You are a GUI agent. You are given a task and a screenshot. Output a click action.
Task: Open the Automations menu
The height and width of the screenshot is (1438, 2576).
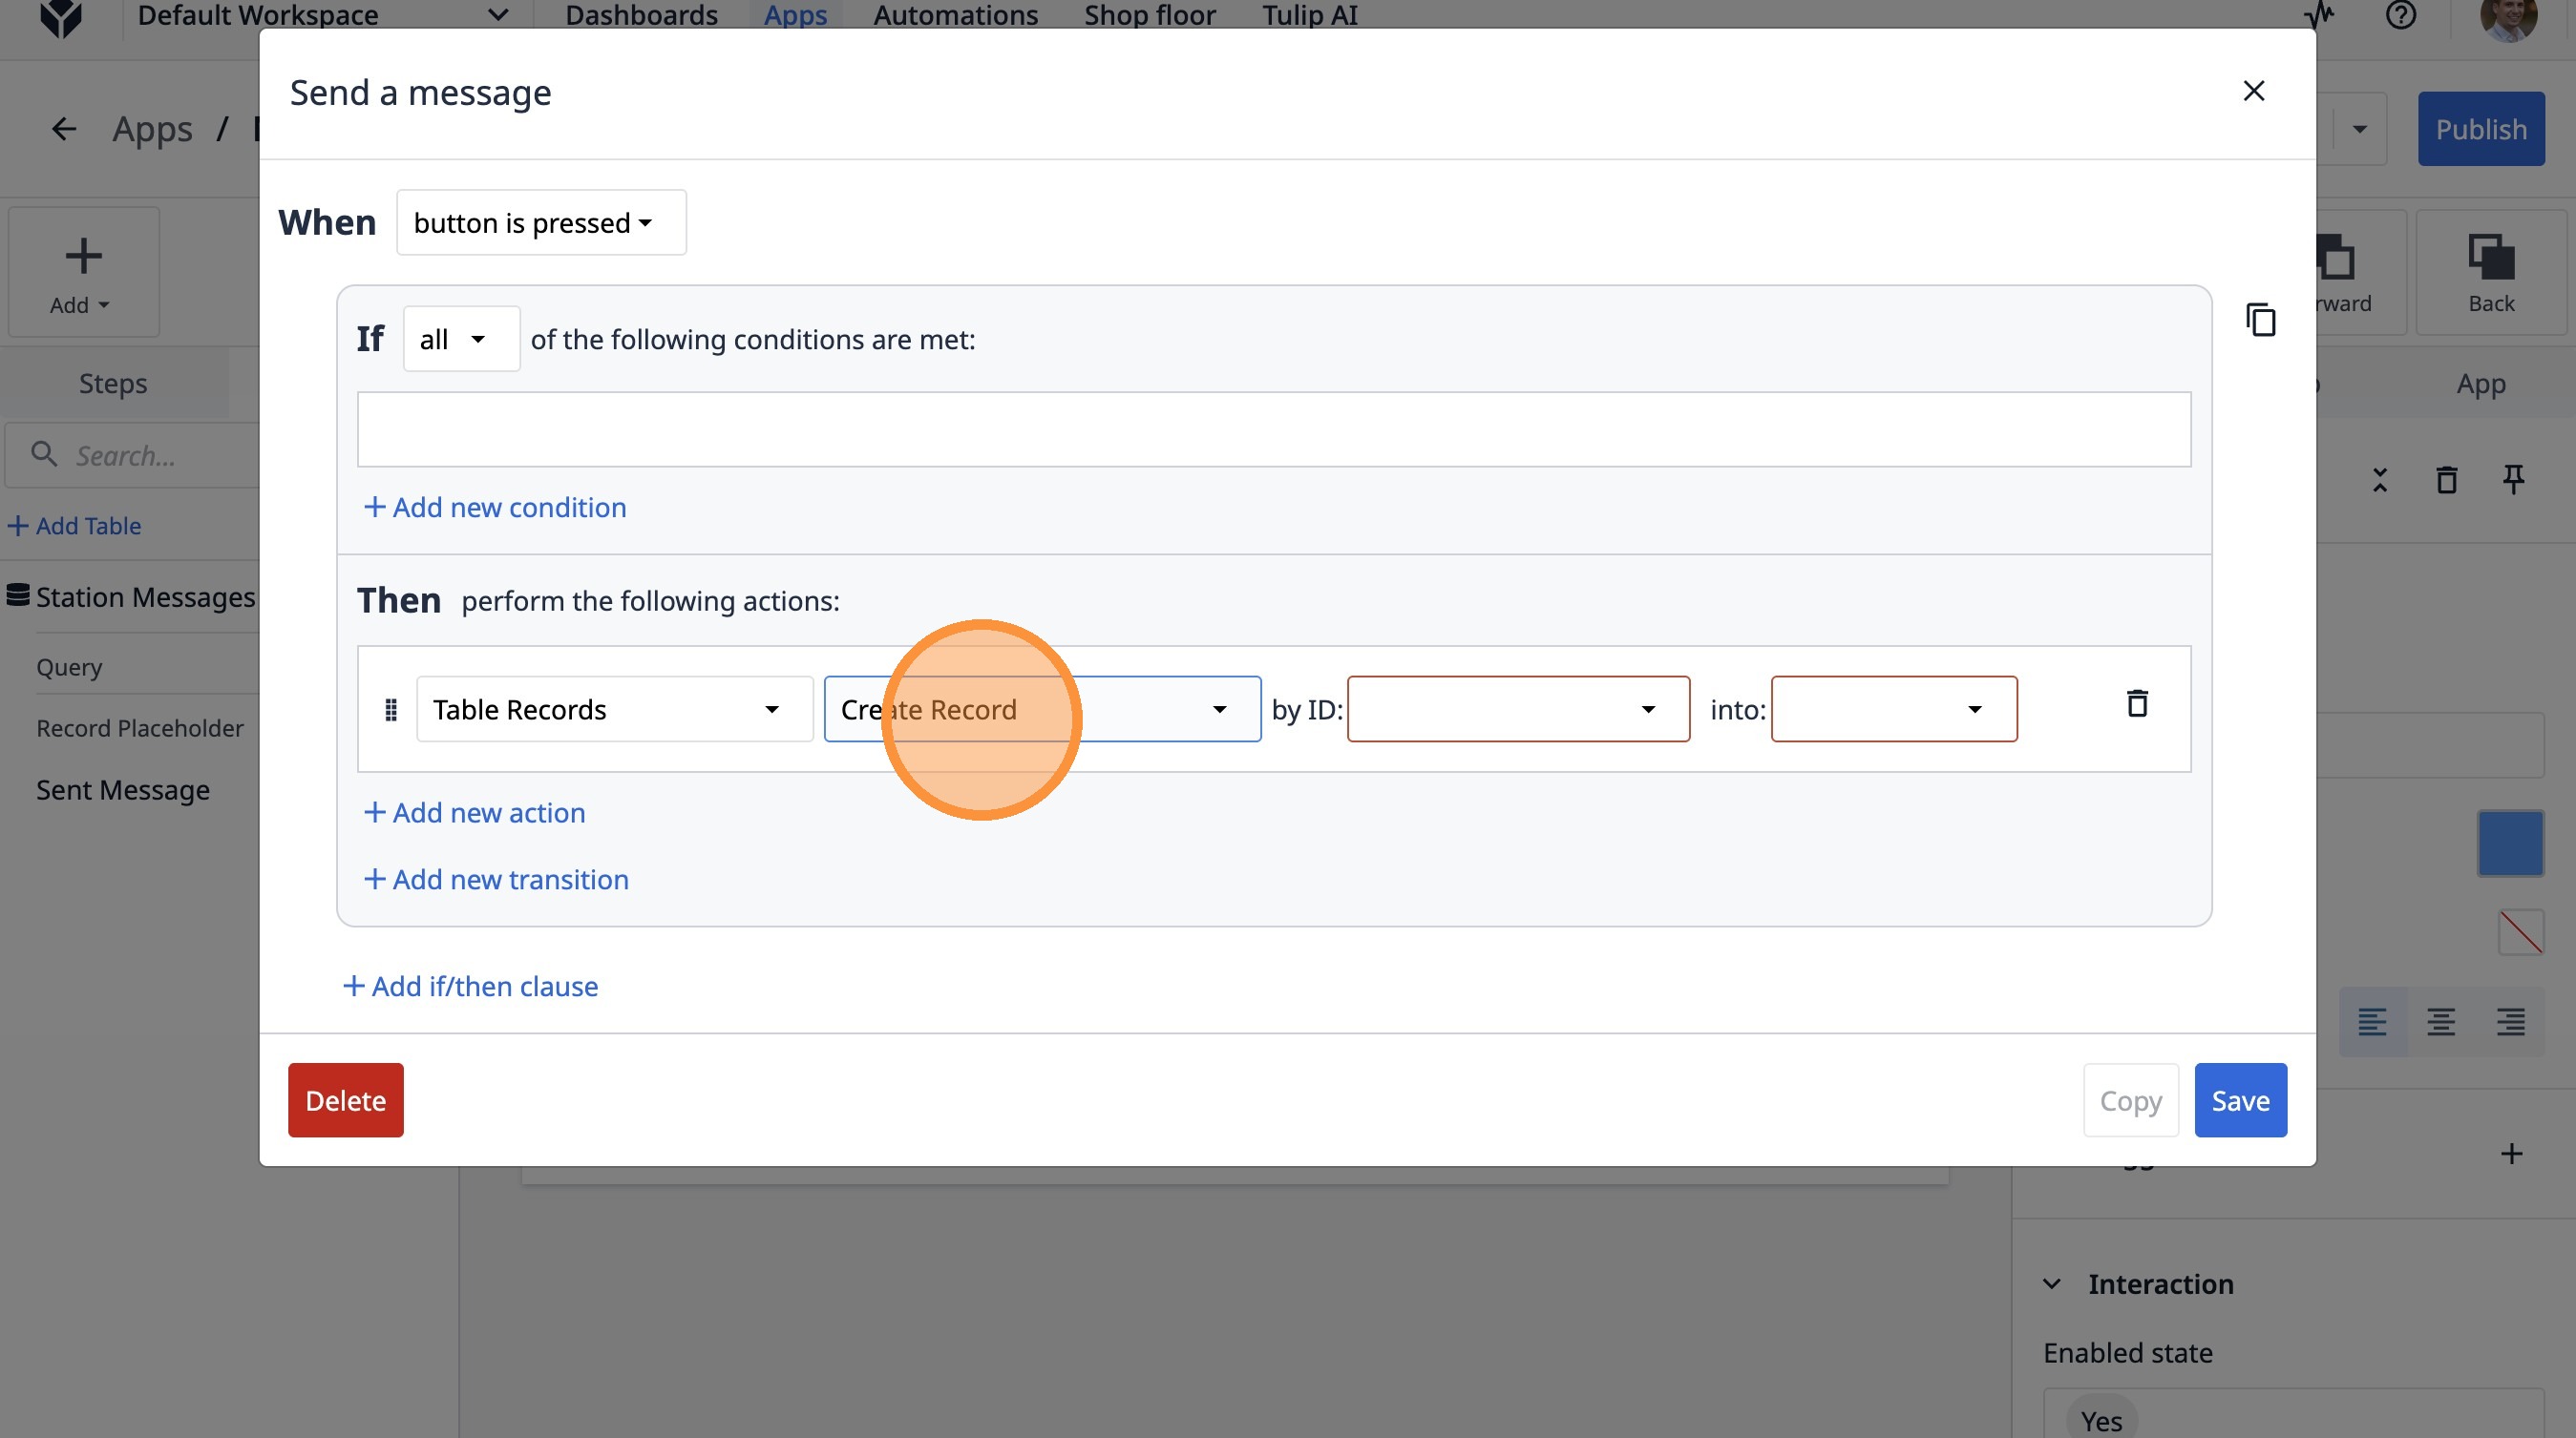pyautogui.click(x=955, y=16)
